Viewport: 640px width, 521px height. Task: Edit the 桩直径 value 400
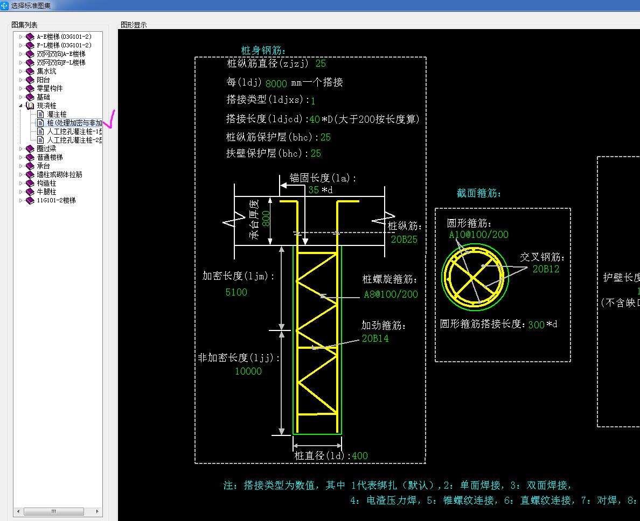[359, 456]
